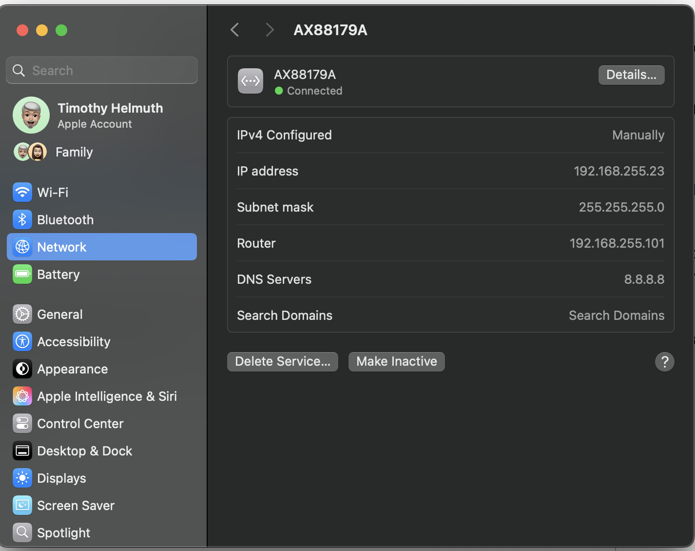Click the General gear icon
The image size is (695, 551).
coord(22,314)
